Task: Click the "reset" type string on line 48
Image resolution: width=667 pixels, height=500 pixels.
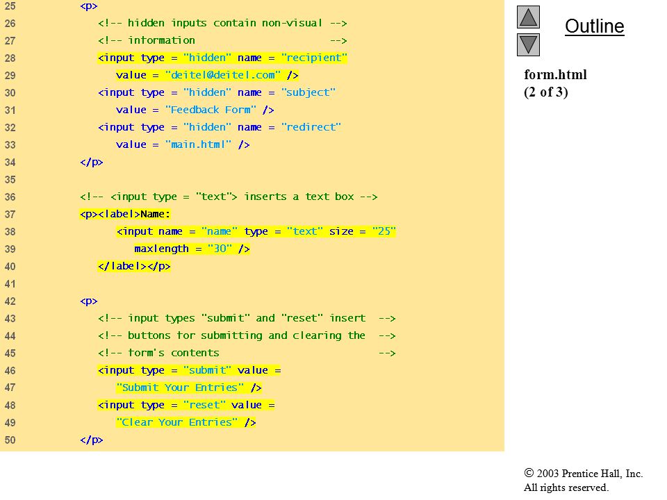Action: point(204,405)
